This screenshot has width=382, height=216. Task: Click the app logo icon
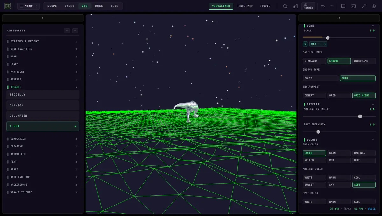point(7,6)
